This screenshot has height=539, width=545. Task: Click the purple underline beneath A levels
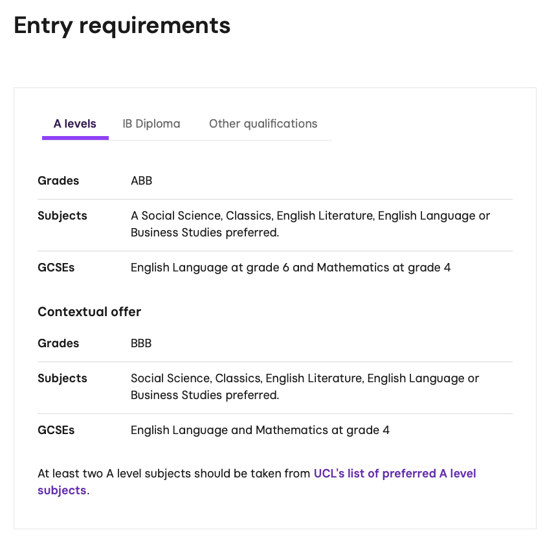click(x=75, y=137)
